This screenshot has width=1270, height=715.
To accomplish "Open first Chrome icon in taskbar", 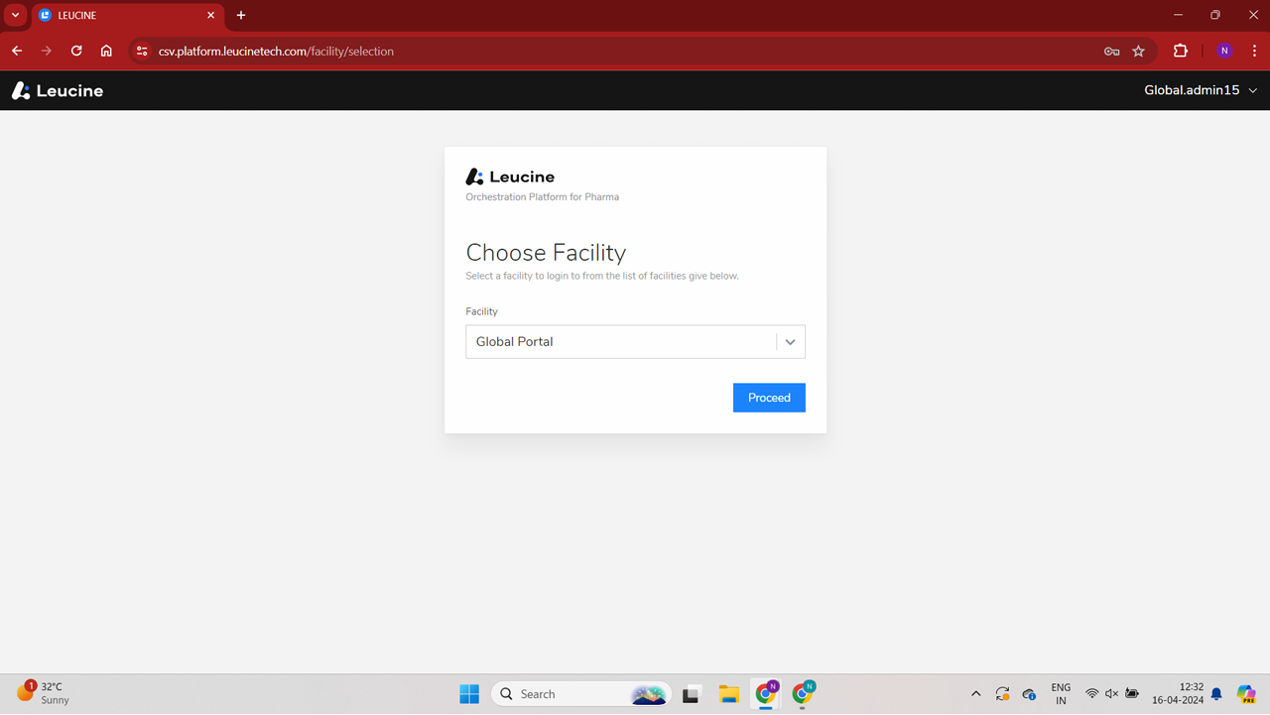I will pos(767,693).
